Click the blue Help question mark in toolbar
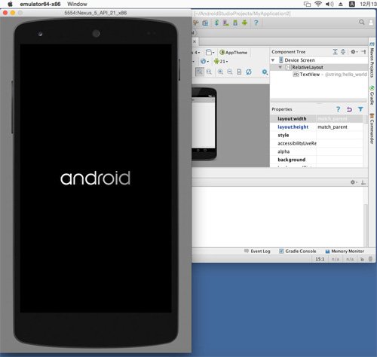The image size is (377, 357). coord(256,23)
